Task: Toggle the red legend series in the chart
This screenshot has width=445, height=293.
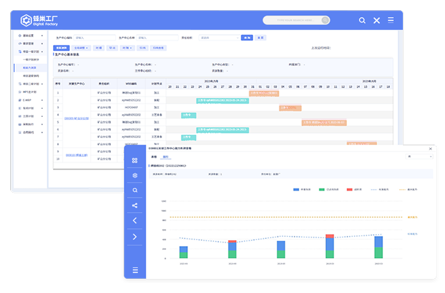Action: [353, 190]
